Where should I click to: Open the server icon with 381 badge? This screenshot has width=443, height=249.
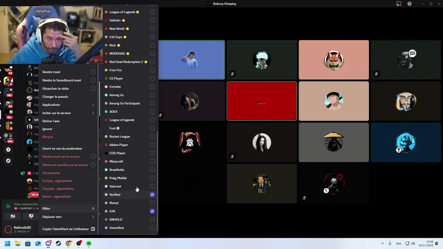(x=8, y=92)
